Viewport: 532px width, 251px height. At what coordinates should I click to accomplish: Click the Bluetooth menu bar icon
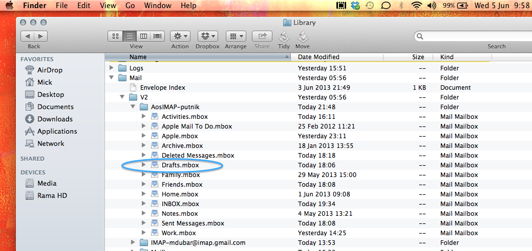(x=401, y=6)
